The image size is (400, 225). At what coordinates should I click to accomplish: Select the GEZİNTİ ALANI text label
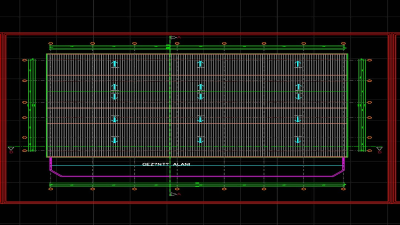tap(166, 164)
